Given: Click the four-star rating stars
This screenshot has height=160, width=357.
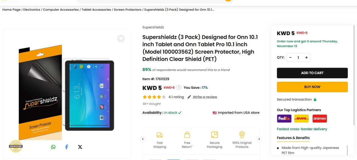Looking at the screenshot, I should coord(154,97).
